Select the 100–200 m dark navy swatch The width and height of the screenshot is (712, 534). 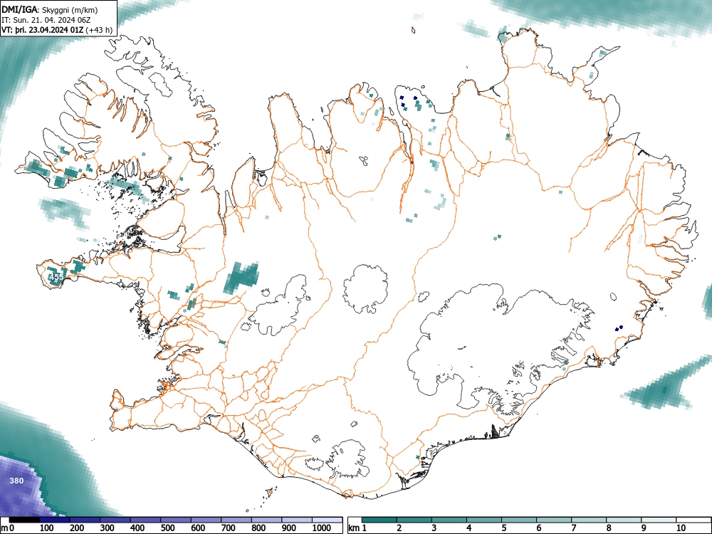coord(55,520)
